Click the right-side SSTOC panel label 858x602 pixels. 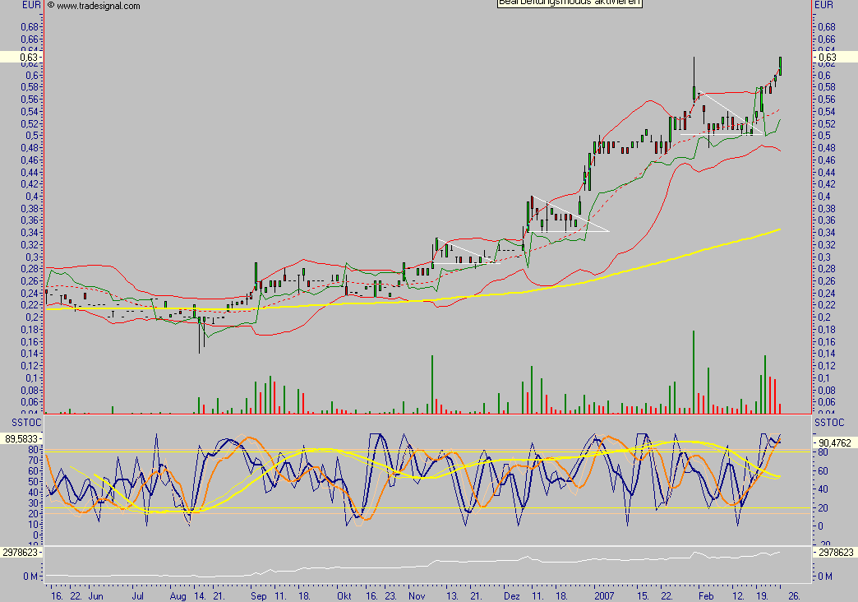[x=830, y=421]
